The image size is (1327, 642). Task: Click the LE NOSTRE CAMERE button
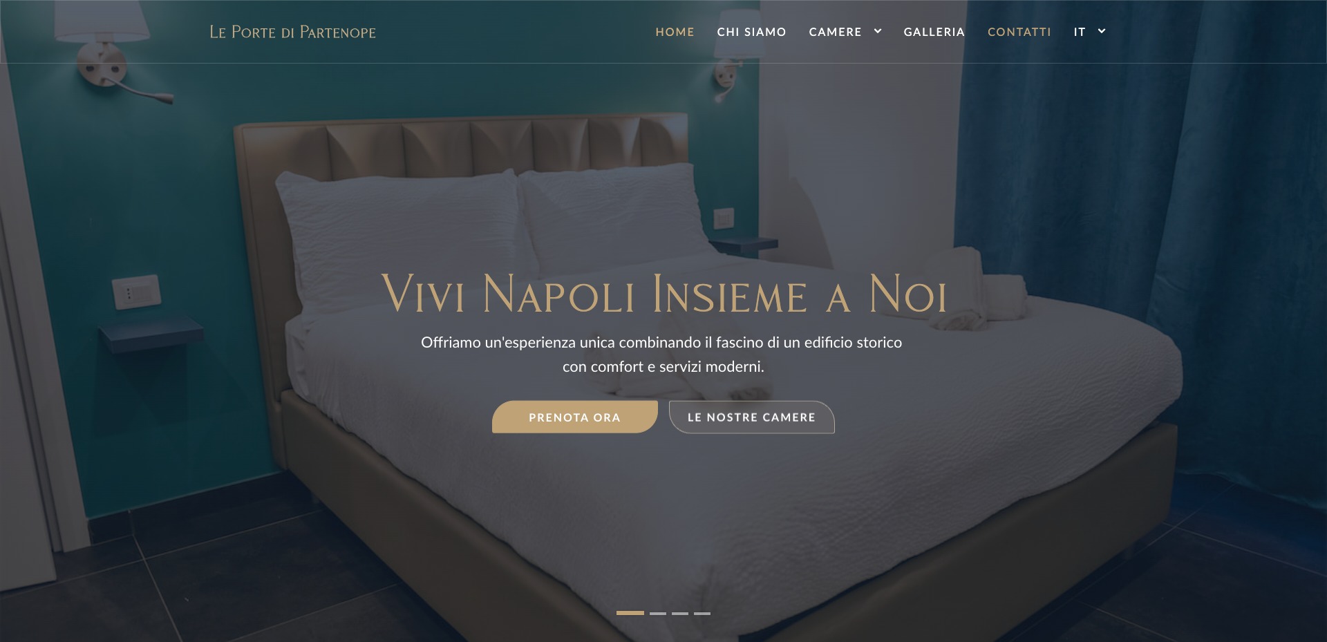tap(751, 417)
